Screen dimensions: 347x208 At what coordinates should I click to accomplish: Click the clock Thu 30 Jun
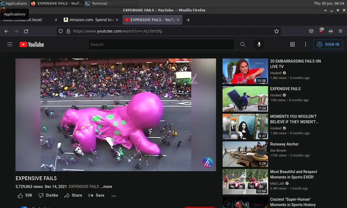coord(329,4)
